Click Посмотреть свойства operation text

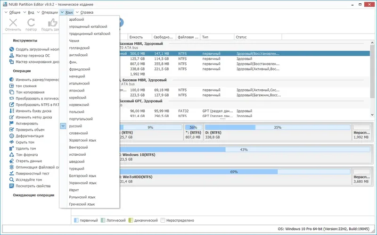pos(33,186)
